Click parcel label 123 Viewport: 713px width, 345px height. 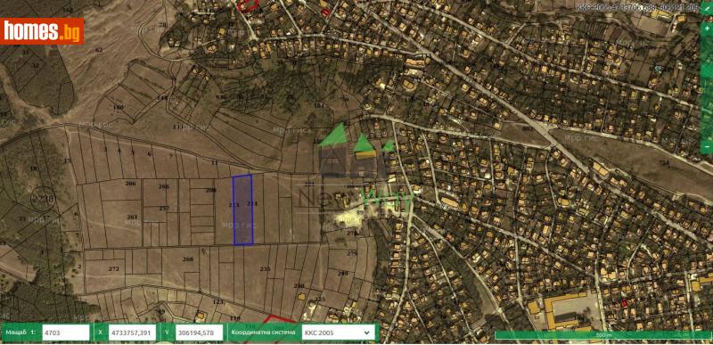coord(218,302)
